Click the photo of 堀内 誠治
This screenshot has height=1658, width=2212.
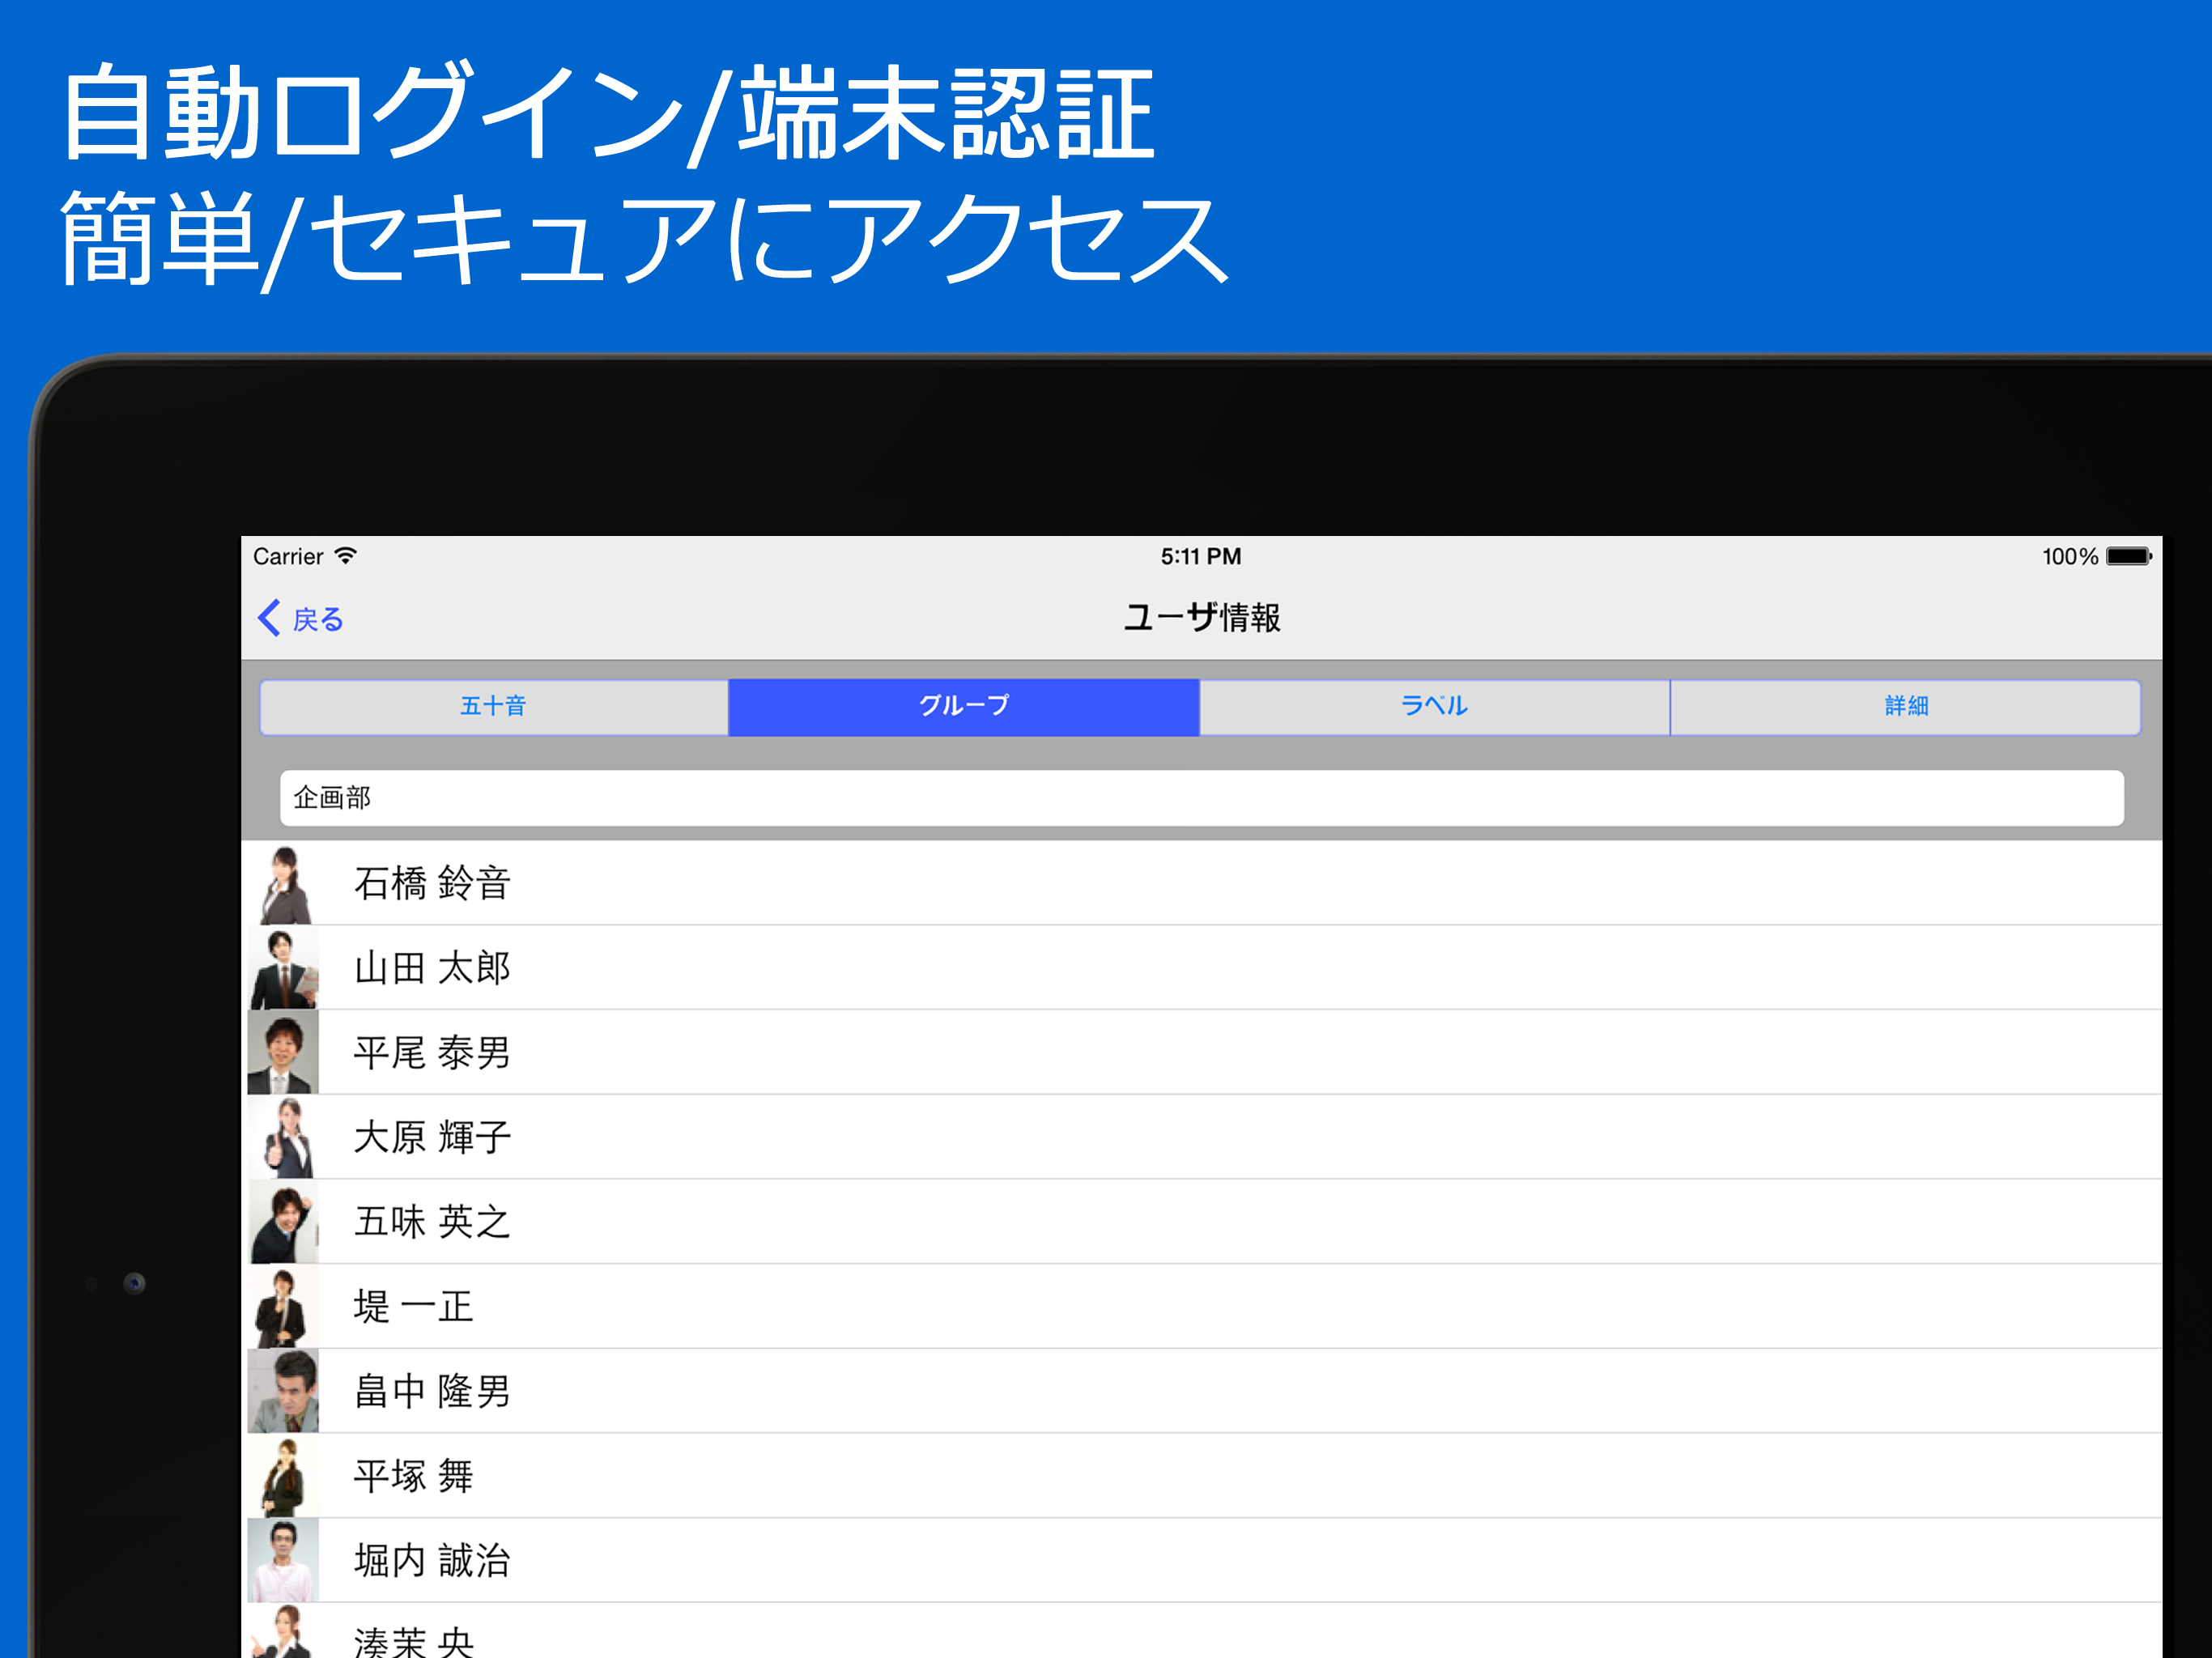(x=284, y=1560)
